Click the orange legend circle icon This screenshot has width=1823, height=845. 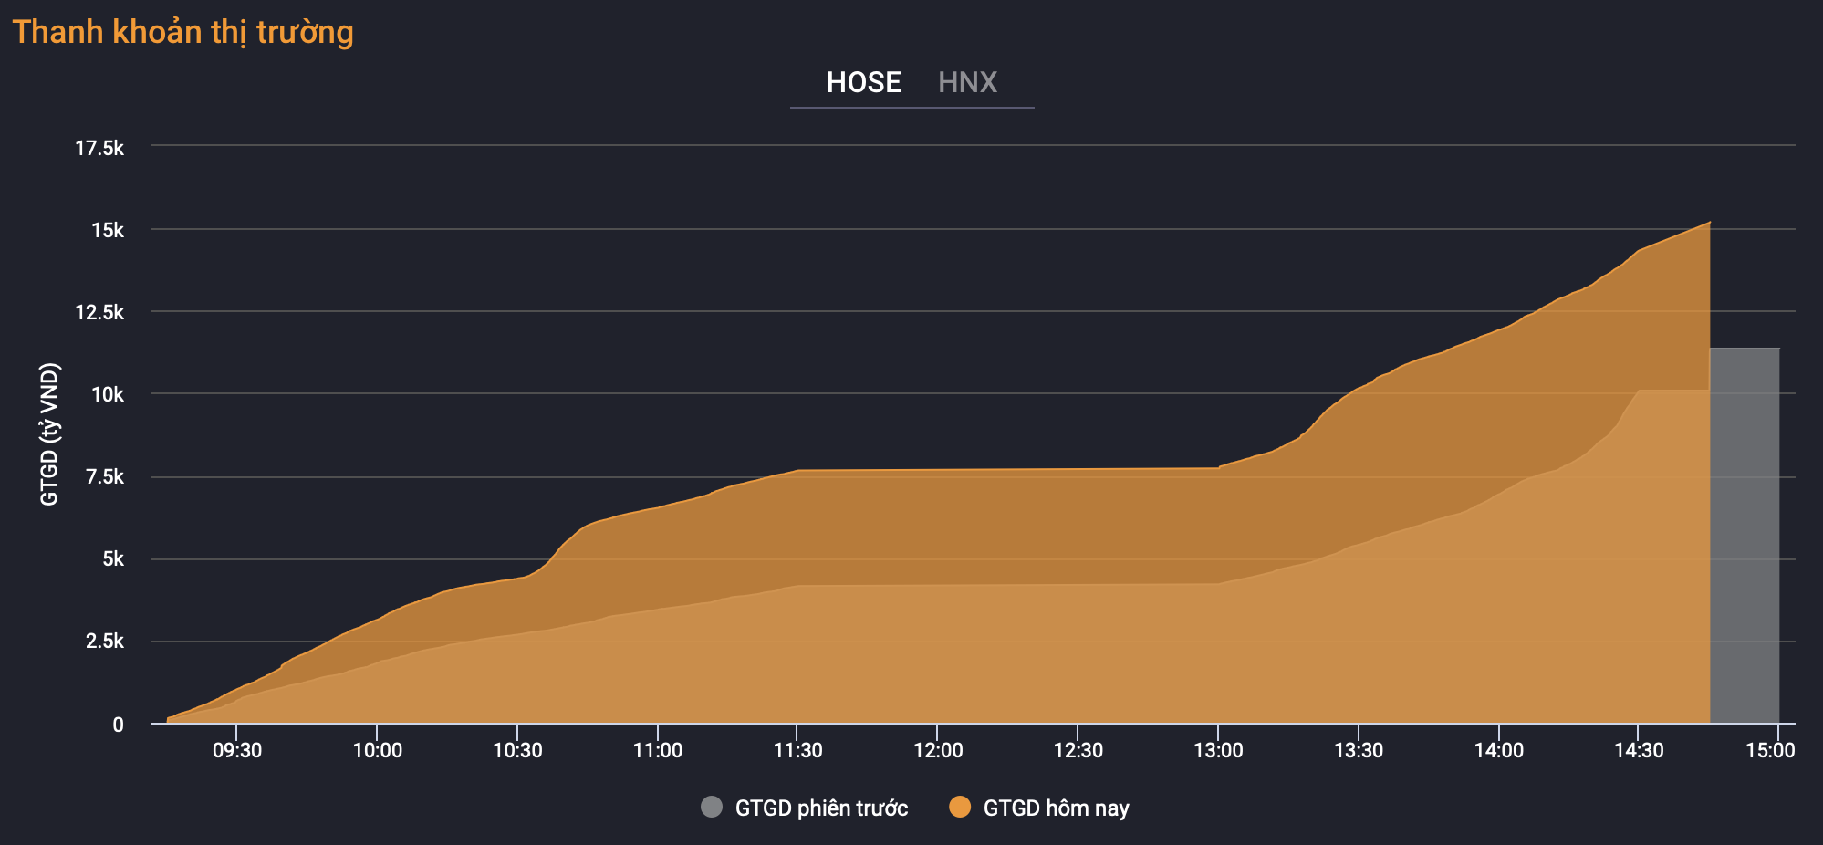click(x=960, y=807)
